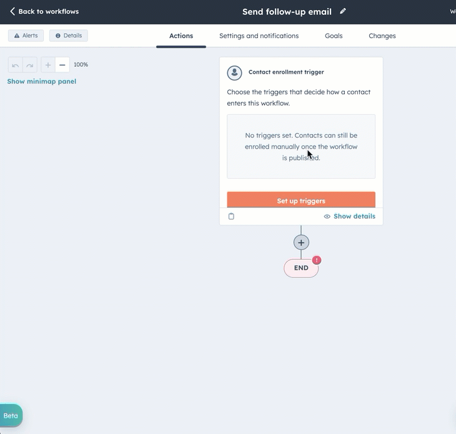Click the Set up triggers button
Image resolution: width=456 pixels, height=434 pixels.
point(301,200)
